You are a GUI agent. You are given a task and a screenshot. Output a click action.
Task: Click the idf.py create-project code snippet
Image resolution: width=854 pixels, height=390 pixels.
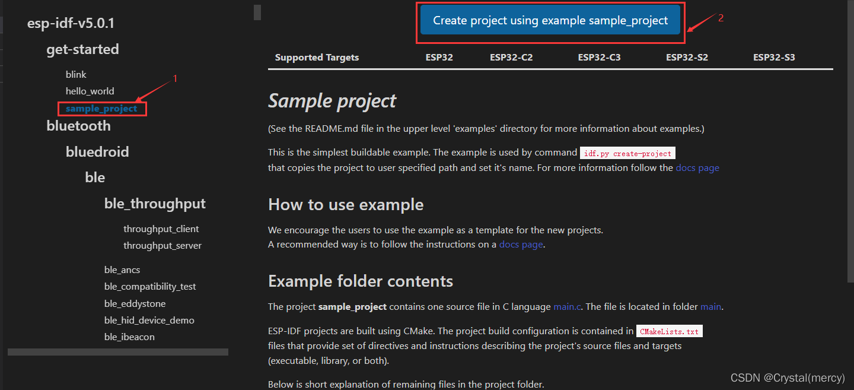pyautogui.click(x=627, y=153)
